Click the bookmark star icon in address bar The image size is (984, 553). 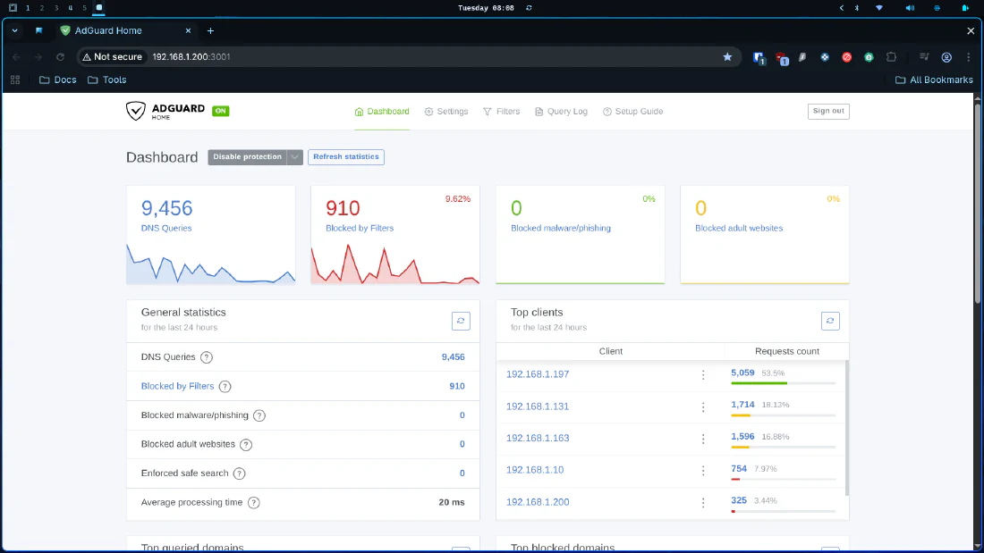pyautogui.click(x=727, y=57)
